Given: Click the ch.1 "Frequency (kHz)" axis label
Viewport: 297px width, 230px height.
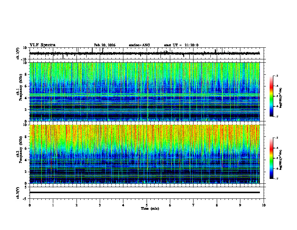Looking at the screenshot, I should tap(21, 88).
